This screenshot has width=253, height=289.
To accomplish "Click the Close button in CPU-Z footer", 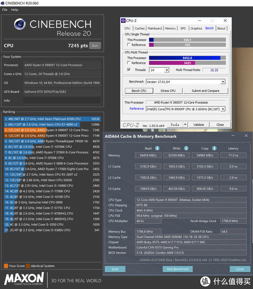I will pos(220,125).
